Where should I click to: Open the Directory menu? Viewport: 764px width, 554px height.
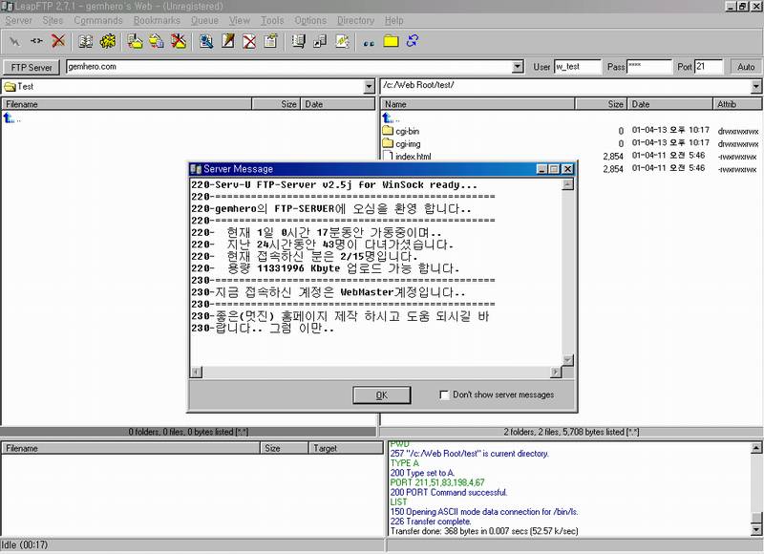pyautogui.click(x=355, y=20)
